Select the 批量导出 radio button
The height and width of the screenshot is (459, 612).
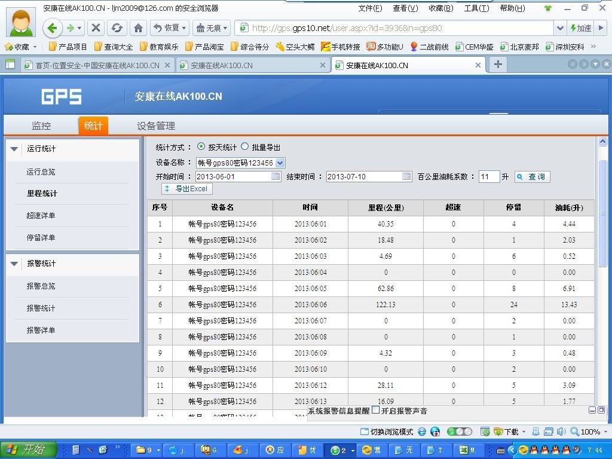pos(244,146)
